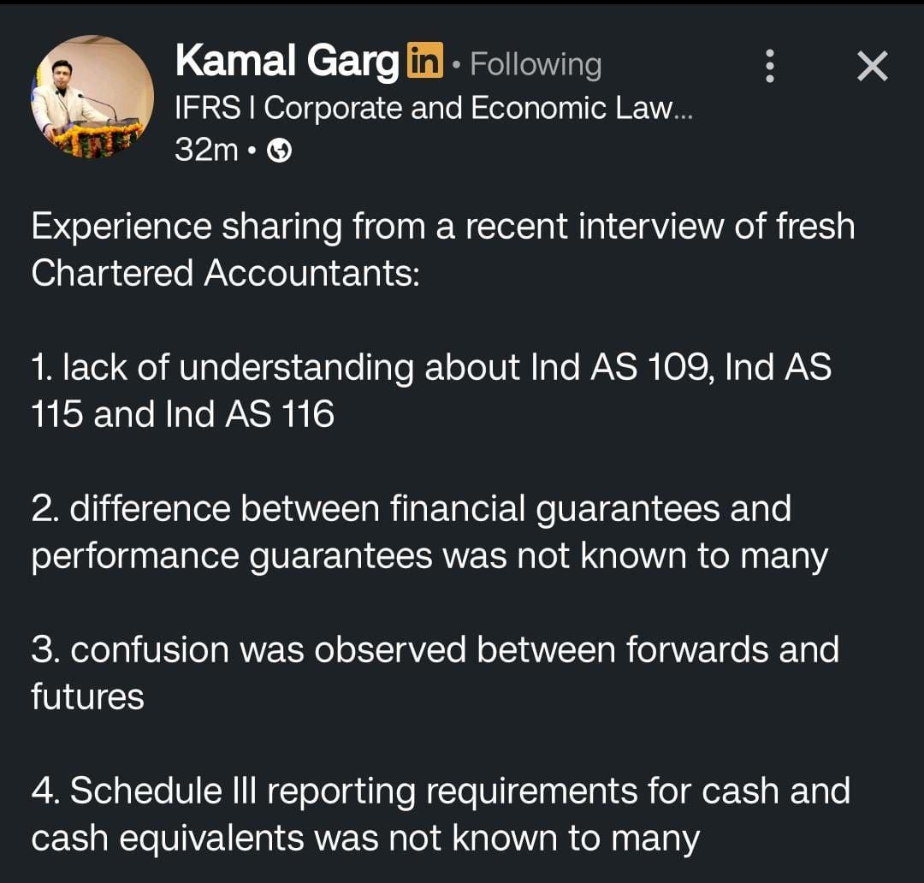Open the three-dot more options menu
Screen dimensions: 924x883
point(770,66)
